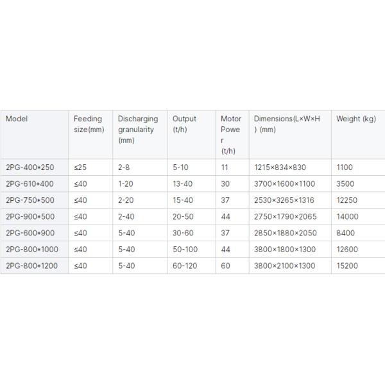
Task: Select the 60-120 output cell
Action: coord(185,266)
